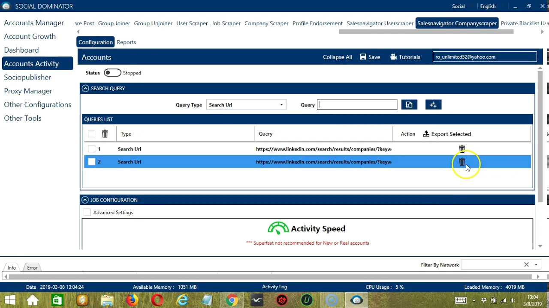
Task: Click the Query column header
Action: (x=265, y=134)
